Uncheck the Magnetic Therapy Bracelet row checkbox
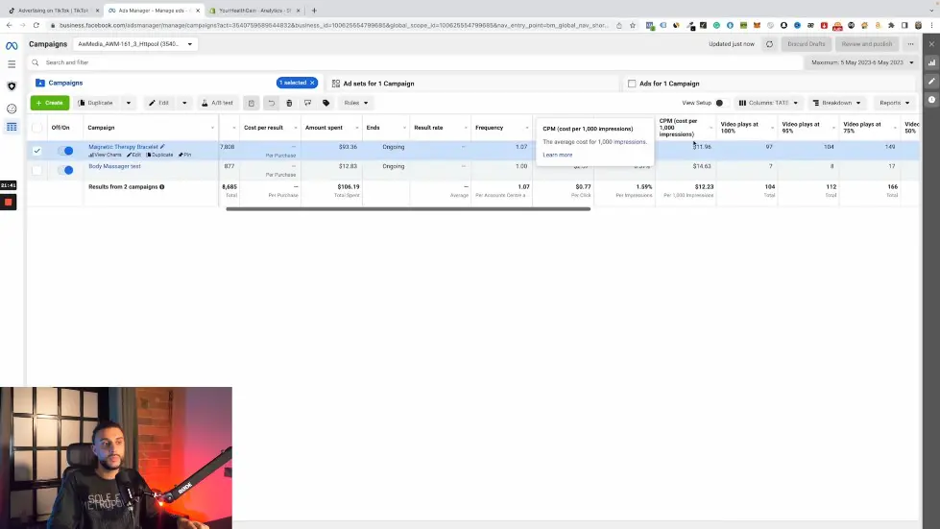Screen dimensions: 940x529 (37, 151)
